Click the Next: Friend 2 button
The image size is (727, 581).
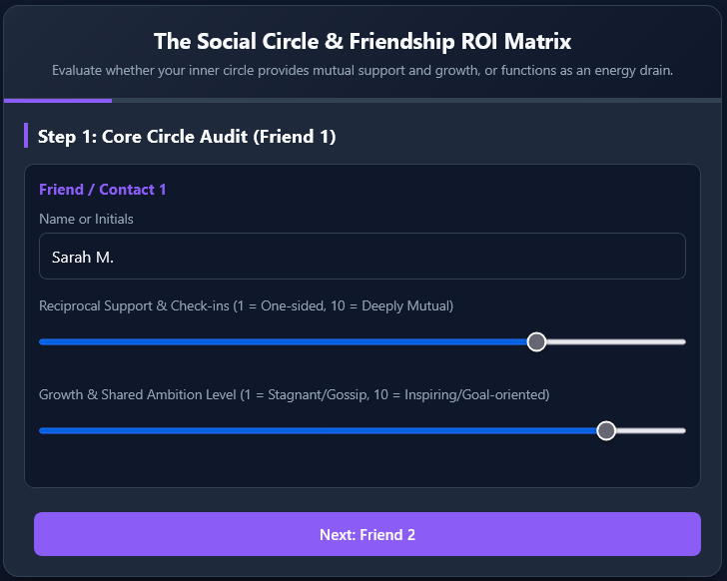(x=367, y=534)
